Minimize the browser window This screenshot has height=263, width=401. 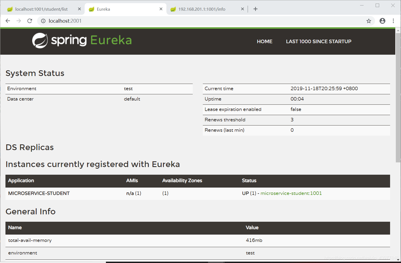[x=362, y=5]
